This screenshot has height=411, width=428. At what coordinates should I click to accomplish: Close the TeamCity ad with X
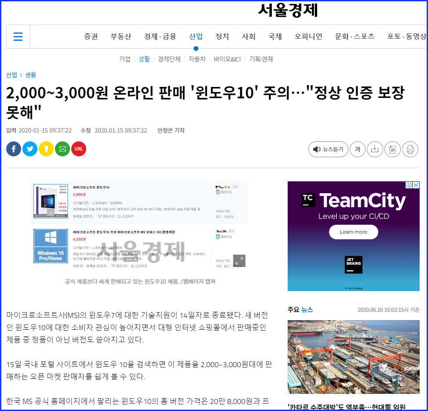(416, 185)
